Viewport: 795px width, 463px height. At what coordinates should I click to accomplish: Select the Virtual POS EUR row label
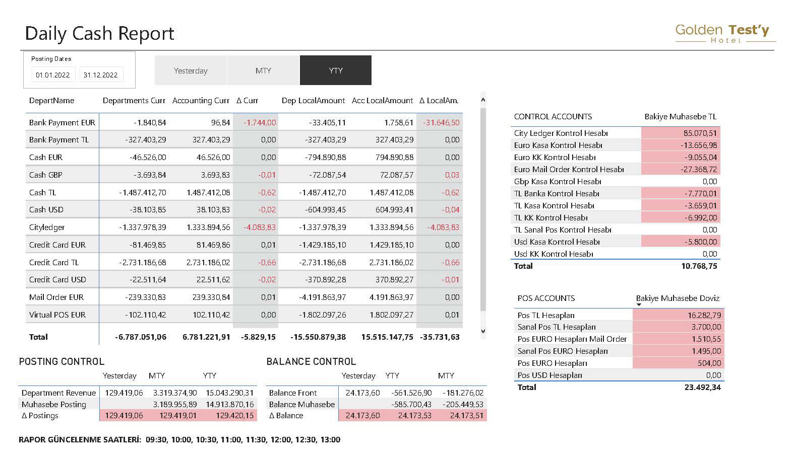[x=57, y=315]
